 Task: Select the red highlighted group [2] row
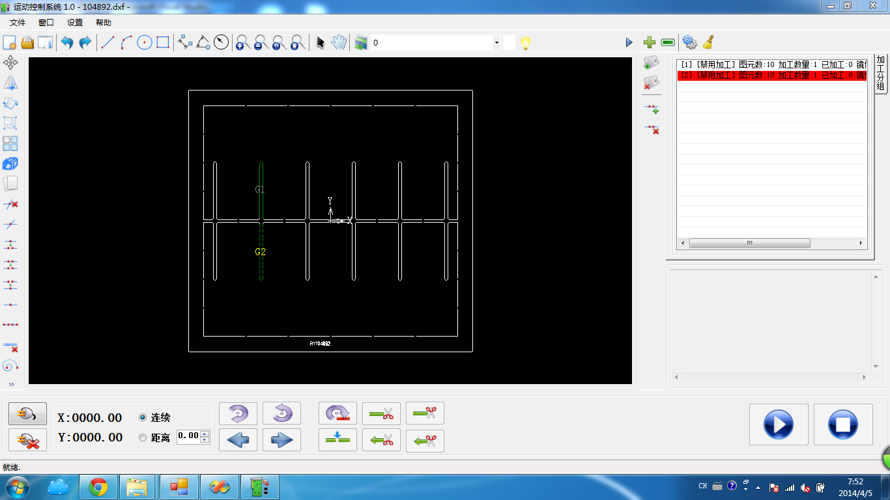(771, 76)
